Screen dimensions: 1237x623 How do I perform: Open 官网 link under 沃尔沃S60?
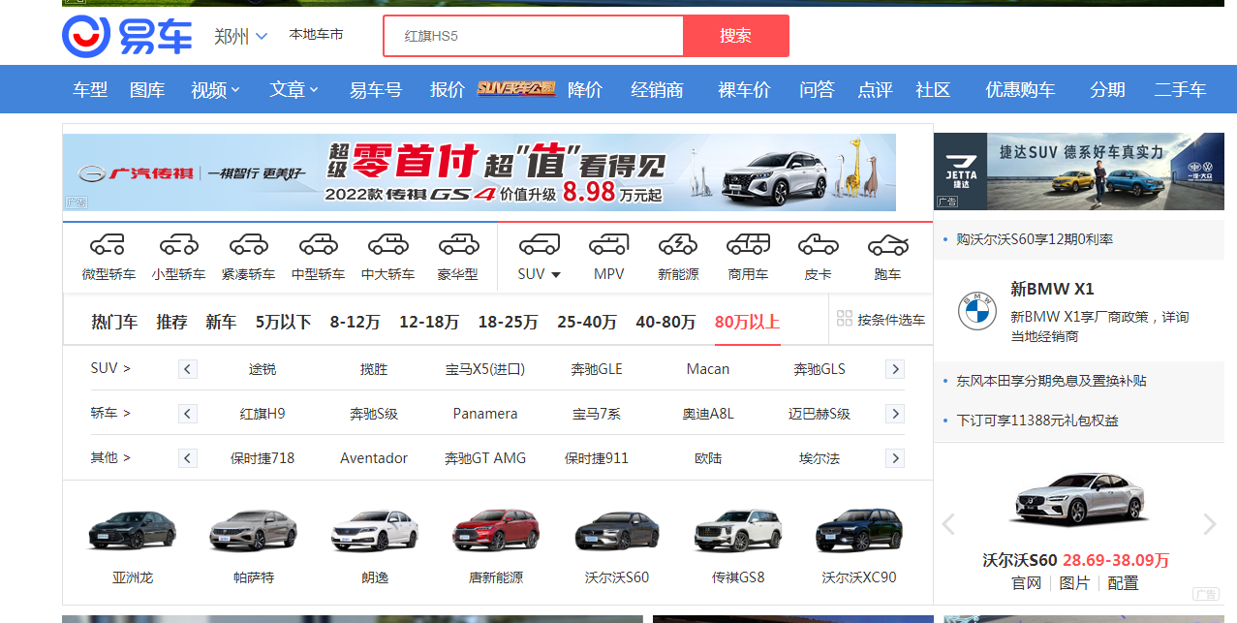point(1026,583)
